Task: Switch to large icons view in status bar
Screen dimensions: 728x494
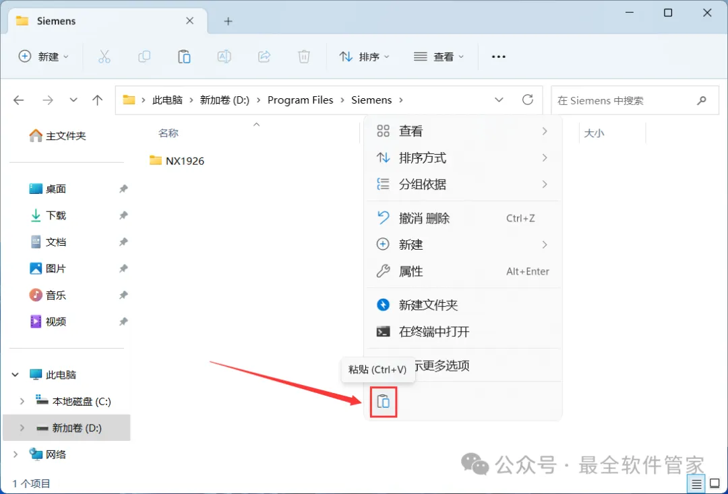Action: (x=715, y=484)
